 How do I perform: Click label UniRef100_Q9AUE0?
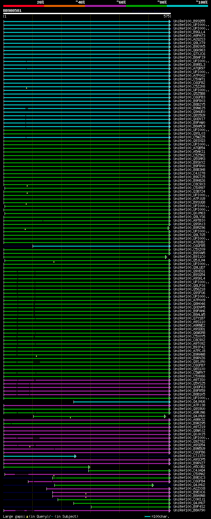pyautogui.click(x=189, y=112)
